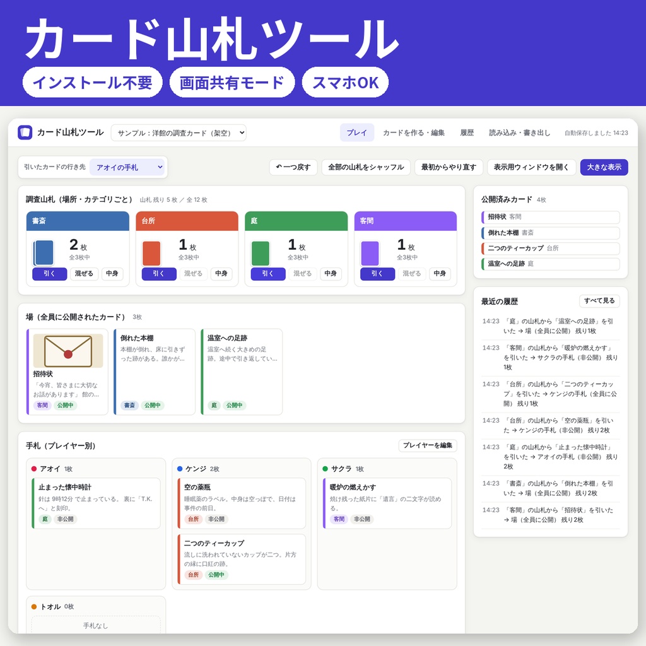This screenshot has height=646, width=646.
Task: Click history entry about 止まった懐中時計 draw
Action: 550,457
